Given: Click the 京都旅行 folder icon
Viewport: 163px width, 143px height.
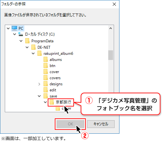Looking at the screenshot, I should [52, 102].
